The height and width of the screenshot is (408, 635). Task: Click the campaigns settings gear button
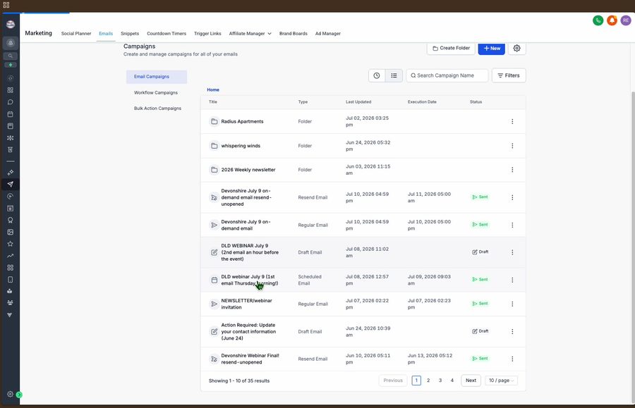(516, 48)
